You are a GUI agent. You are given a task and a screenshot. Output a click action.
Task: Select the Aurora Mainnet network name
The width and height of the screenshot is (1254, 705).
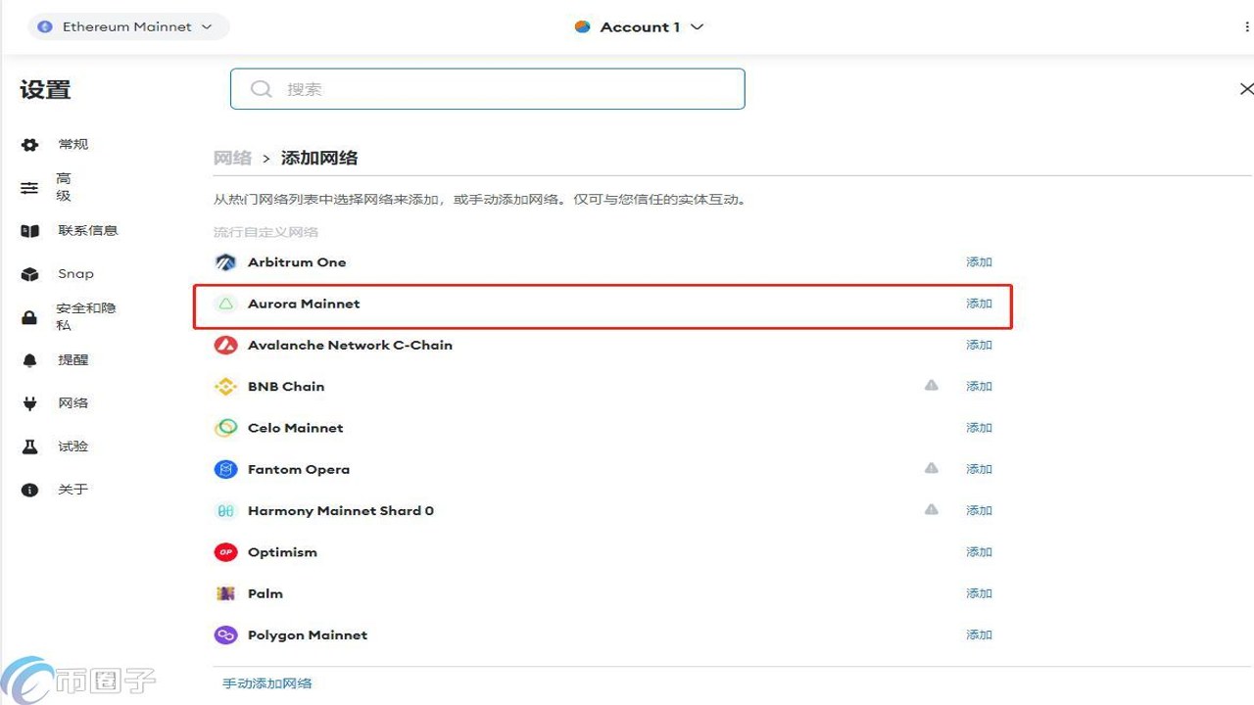[304, 304]
